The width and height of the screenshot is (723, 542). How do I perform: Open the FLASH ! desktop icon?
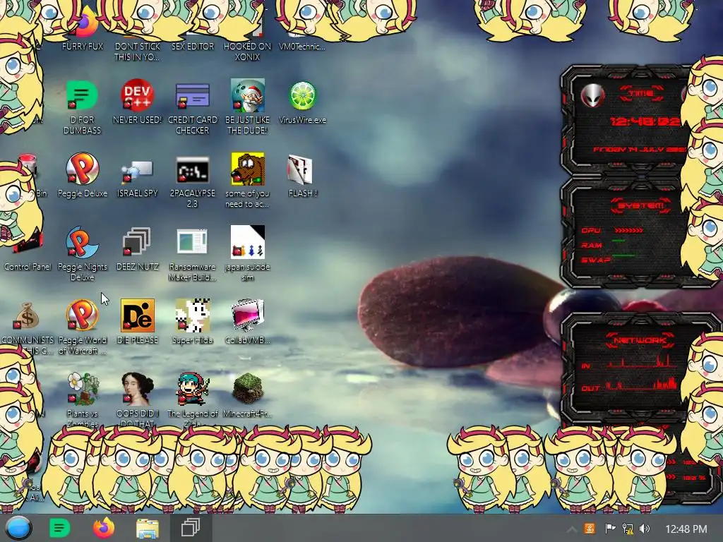pyautogui.click(x=300, y=169)
